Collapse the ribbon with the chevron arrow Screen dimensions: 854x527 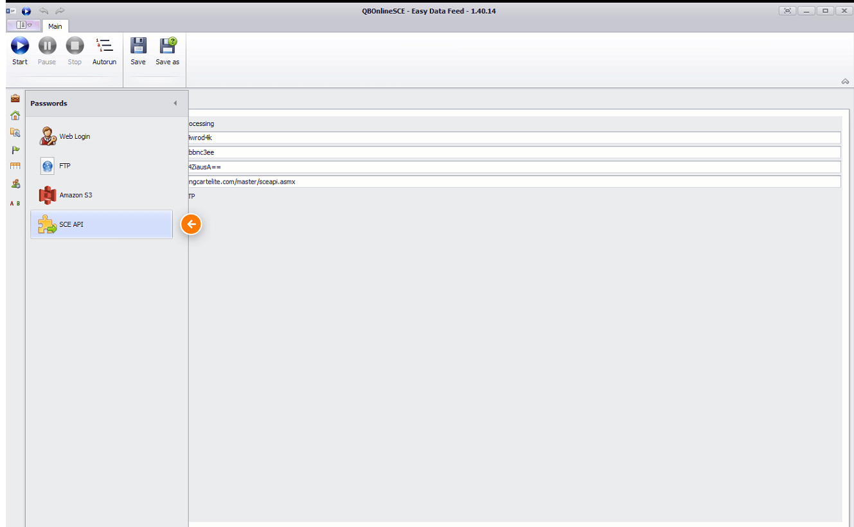(845, 82)
